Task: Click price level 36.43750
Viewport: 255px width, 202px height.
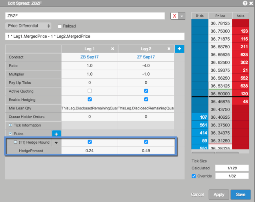Action: coord(220,109)
